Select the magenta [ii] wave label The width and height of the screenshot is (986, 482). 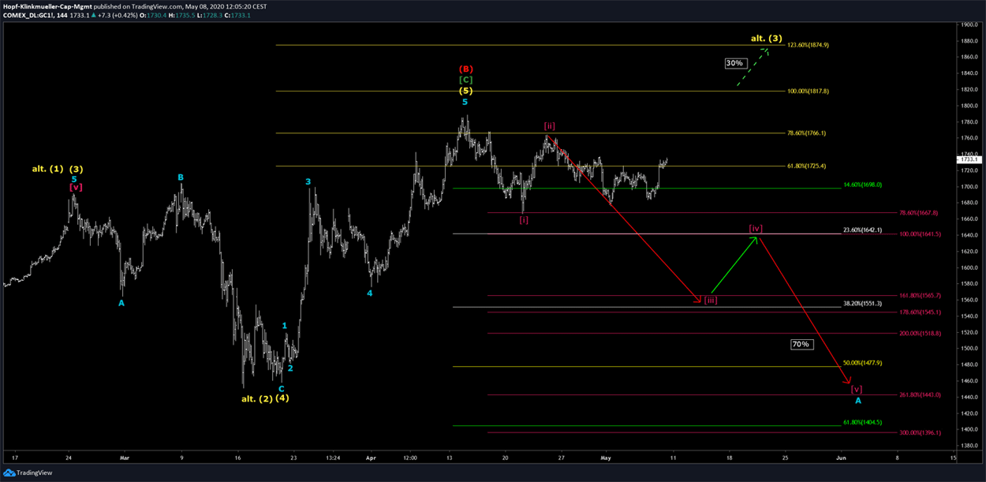click(x=550, y=126)
